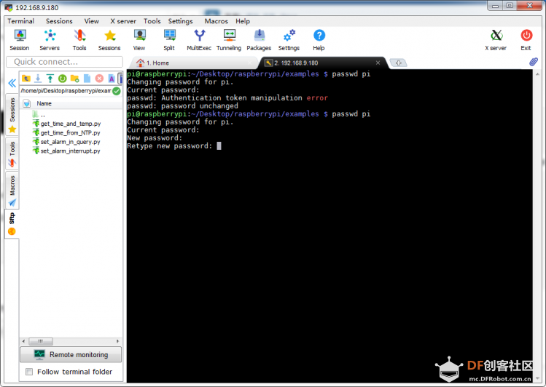Open the Settings menu
546x387 pixels.
180,21
